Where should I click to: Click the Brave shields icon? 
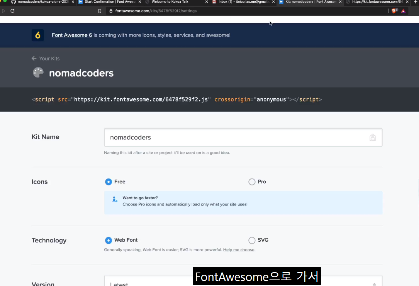point(394,11)
